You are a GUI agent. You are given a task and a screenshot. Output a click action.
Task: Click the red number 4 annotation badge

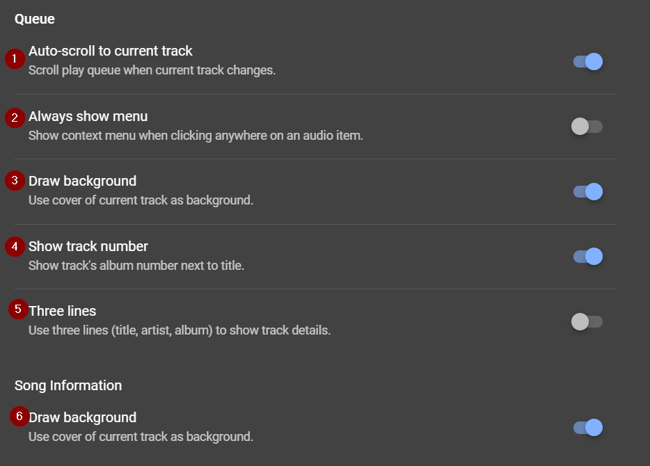click(15, 246)
